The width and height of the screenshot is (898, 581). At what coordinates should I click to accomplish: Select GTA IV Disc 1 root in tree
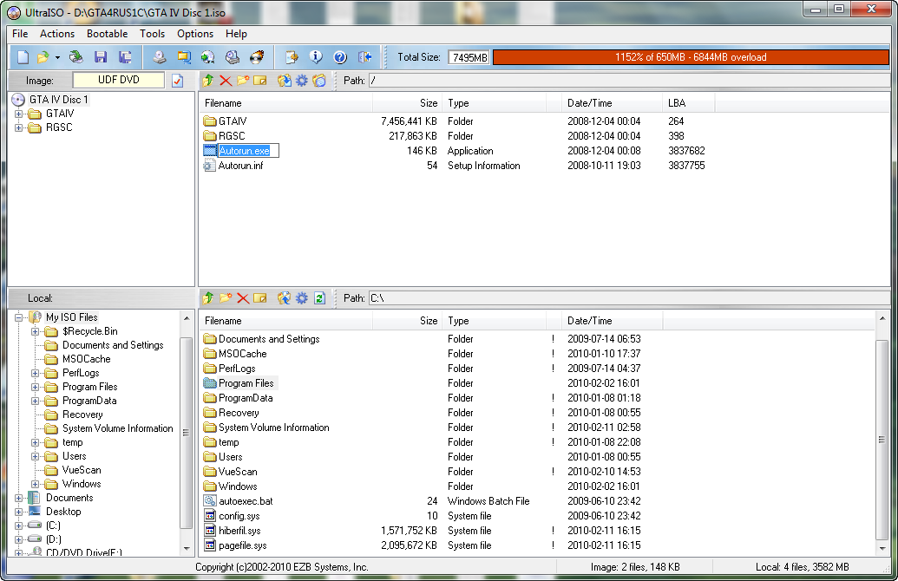(58, 100)
